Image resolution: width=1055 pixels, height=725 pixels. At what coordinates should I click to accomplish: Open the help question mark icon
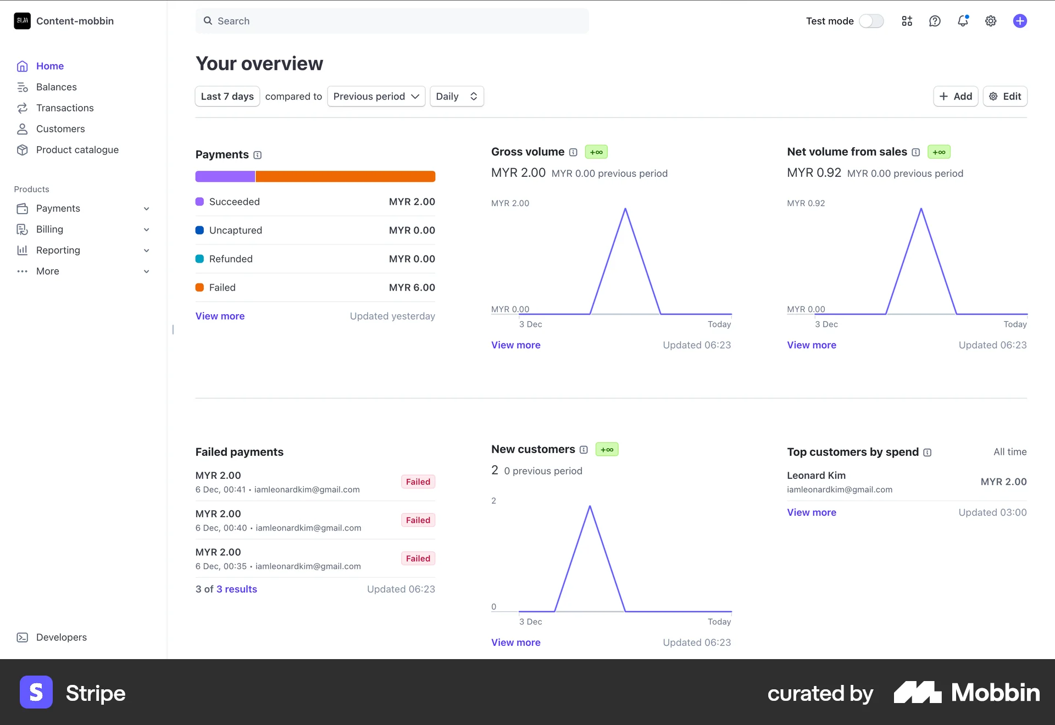(935, 21)
